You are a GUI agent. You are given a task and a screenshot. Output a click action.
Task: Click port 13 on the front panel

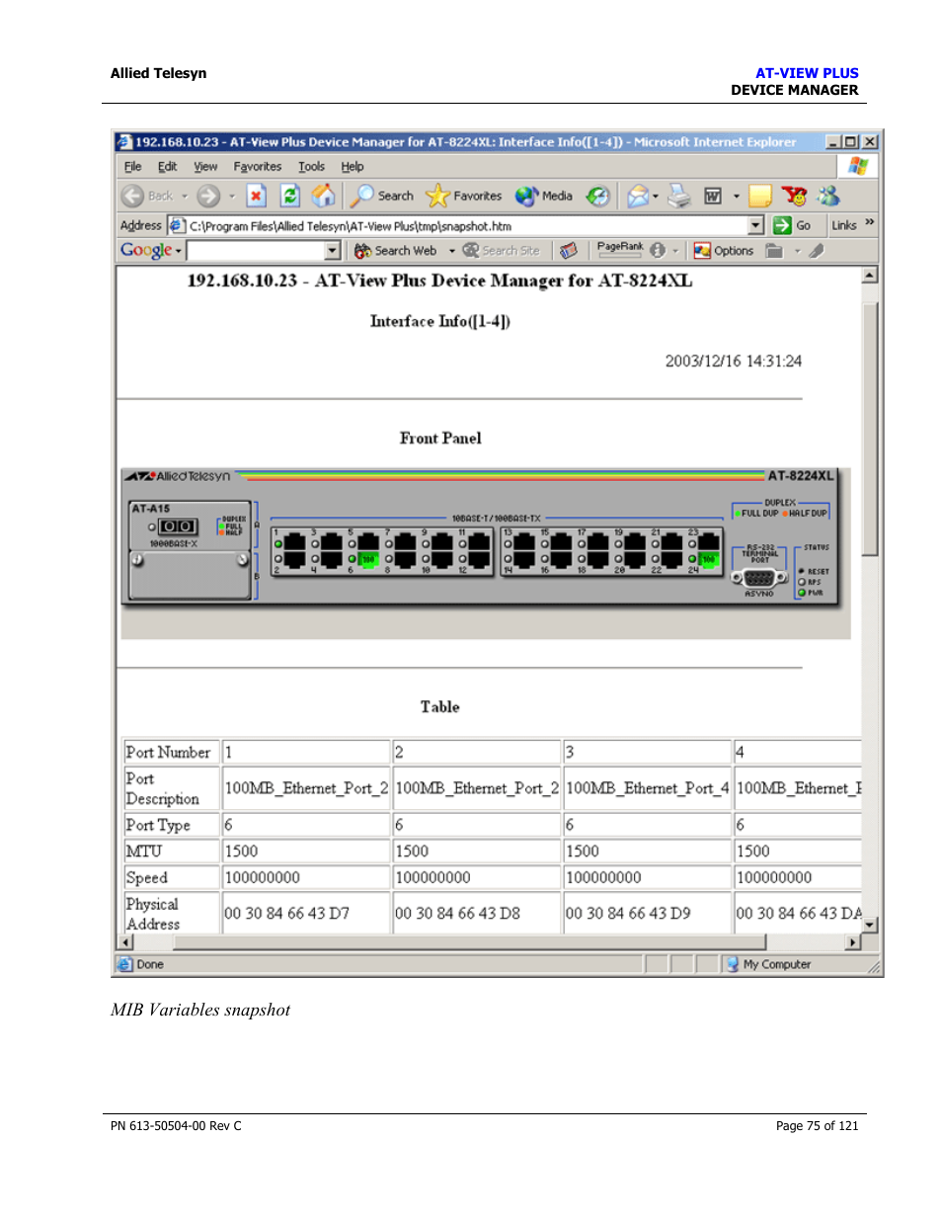coord(523,541)
